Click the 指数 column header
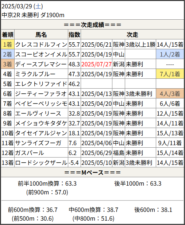This screenshot has height=225, width=185. point(74,34)
